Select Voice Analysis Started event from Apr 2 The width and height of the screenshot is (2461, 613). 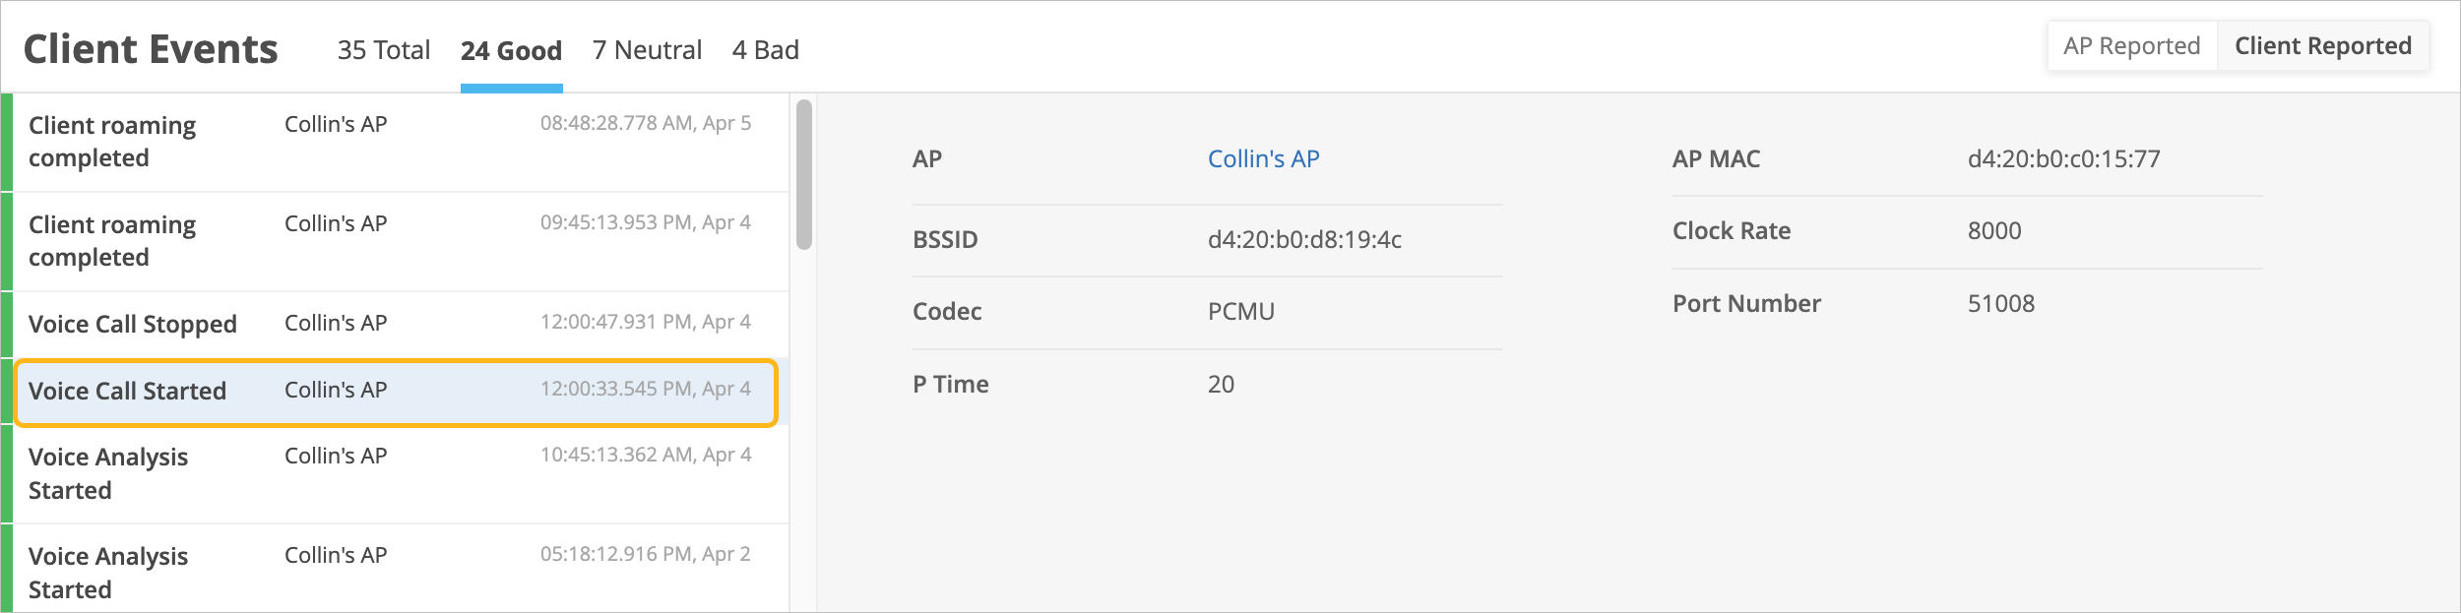click(108, 573)
